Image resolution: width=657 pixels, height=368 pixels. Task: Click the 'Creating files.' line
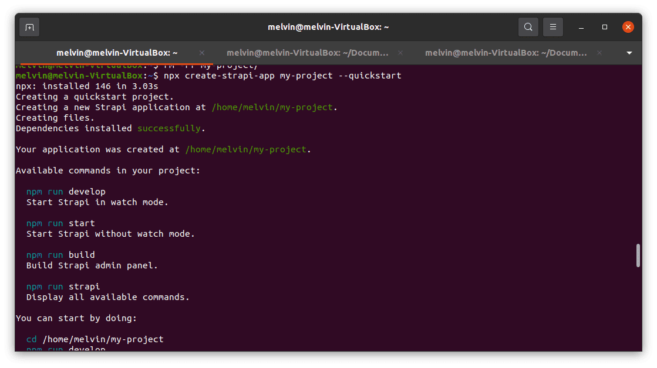coord(55,118)
